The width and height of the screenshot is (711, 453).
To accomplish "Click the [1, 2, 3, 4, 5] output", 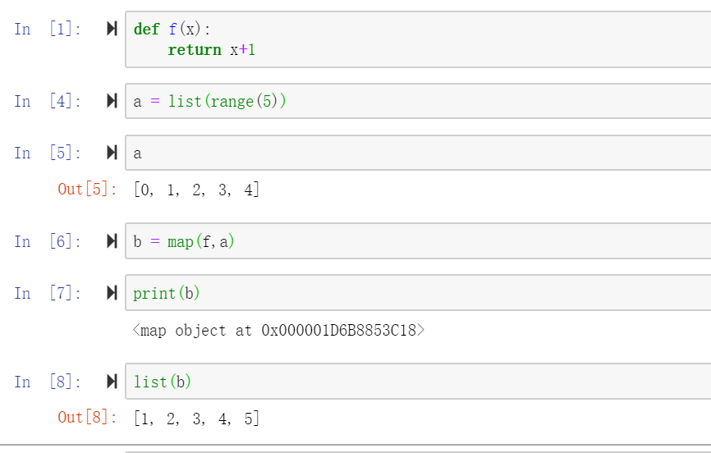I will [x=196, y=418].
